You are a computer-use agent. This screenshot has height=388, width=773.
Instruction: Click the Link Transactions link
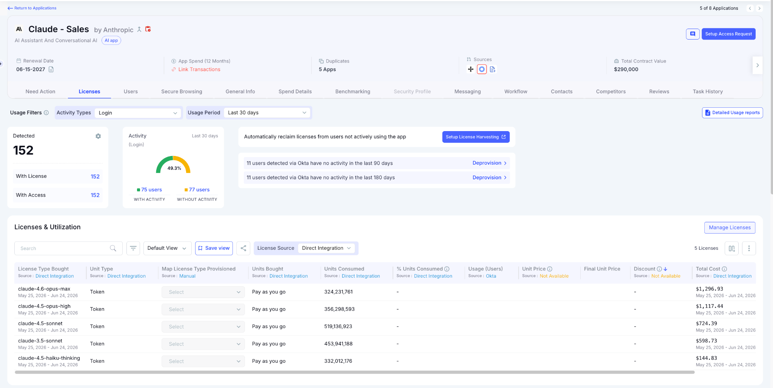coord(199,69)
